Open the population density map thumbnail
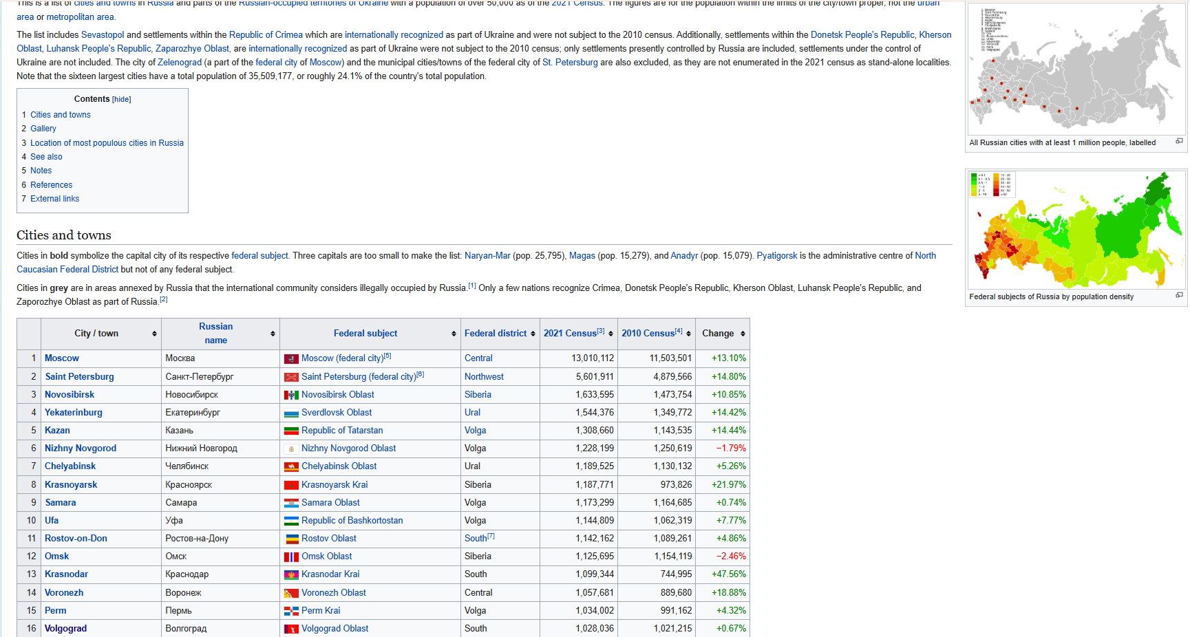Screen dimensions: 1190x637 (1076, 230)
